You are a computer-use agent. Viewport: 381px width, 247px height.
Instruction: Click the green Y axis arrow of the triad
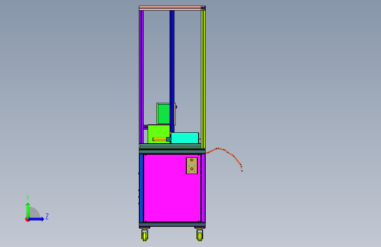28,210
